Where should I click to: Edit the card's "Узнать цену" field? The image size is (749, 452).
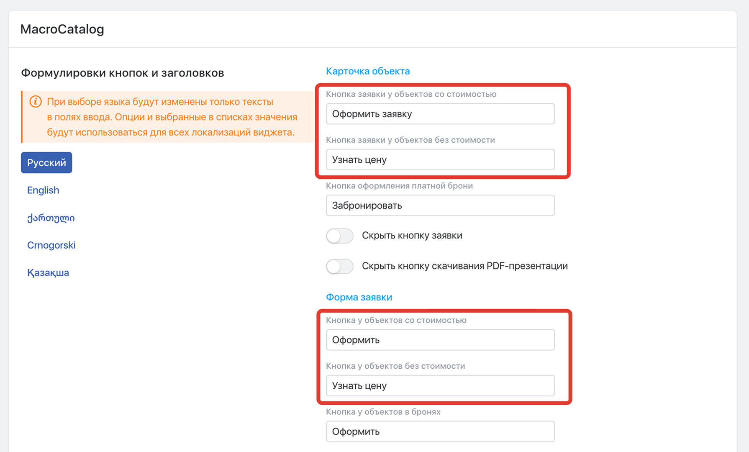click(440, 159)
